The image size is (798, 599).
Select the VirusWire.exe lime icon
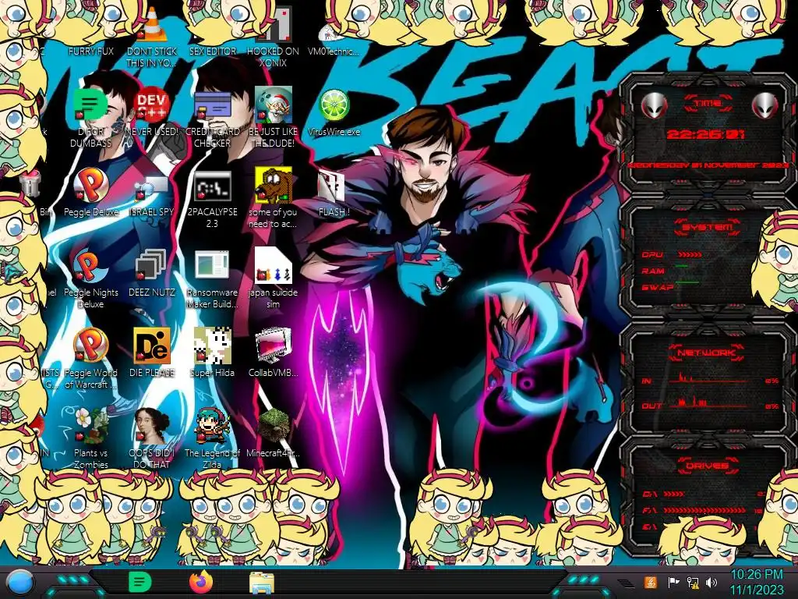click(x=334, y=105)
